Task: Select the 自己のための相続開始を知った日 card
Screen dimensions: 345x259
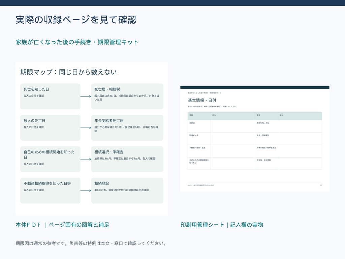Action: [x=51, y=159]
